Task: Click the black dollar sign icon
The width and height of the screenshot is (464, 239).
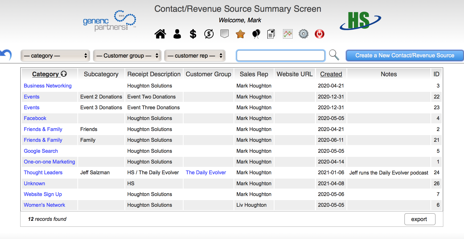Action: click(193, 34)
